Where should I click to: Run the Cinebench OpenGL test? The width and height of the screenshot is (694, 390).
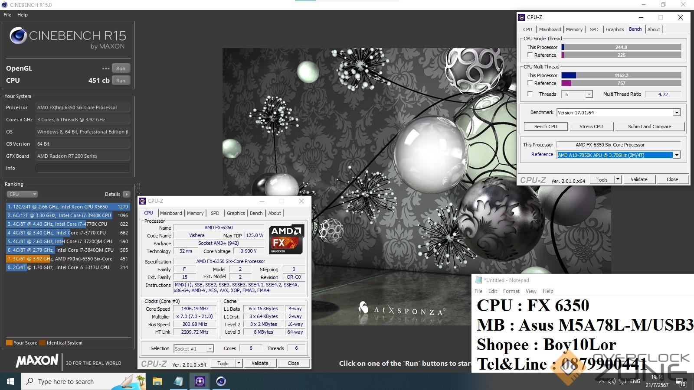click(x=121, y=68)
